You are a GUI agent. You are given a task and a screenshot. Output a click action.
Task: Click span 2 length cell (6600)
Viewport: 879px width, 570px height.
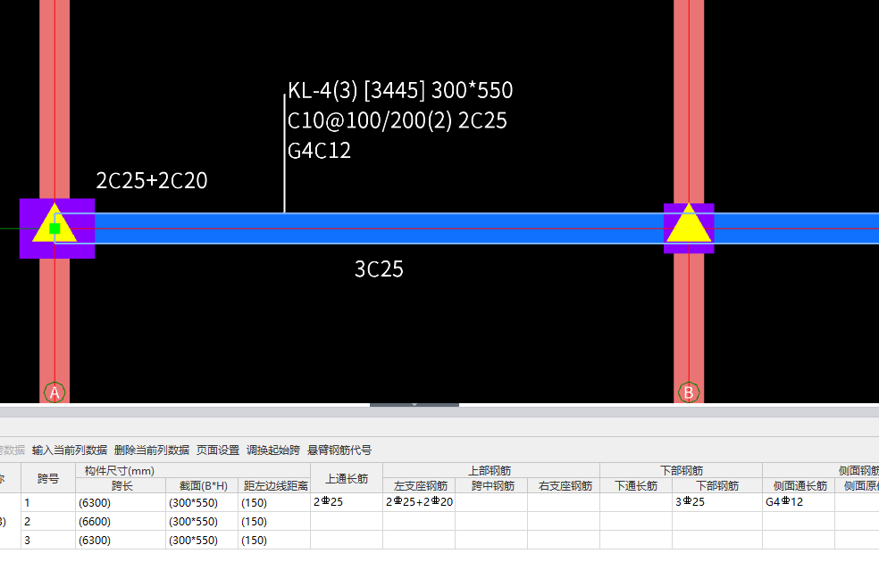(x=121, y=521)
